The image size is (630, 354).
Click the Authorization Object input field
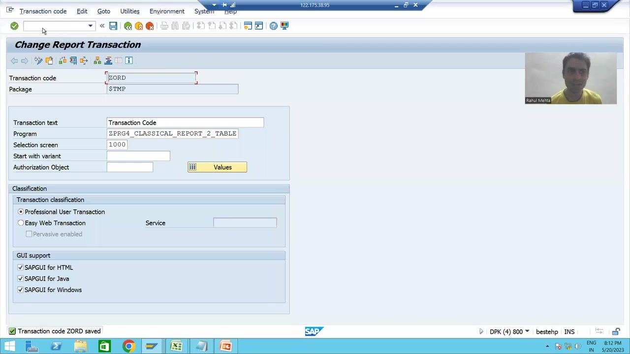[130, 167]
